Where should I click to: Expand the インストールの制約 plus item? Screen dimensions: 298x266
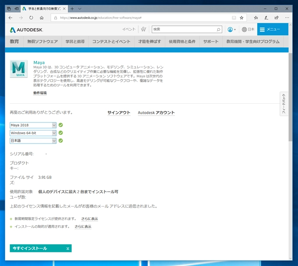click(11, 227)
